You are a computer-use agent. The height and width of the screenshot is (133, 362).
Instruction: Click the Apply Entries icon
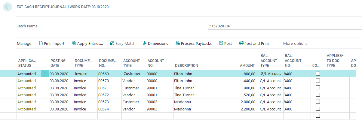click(74, 43)
